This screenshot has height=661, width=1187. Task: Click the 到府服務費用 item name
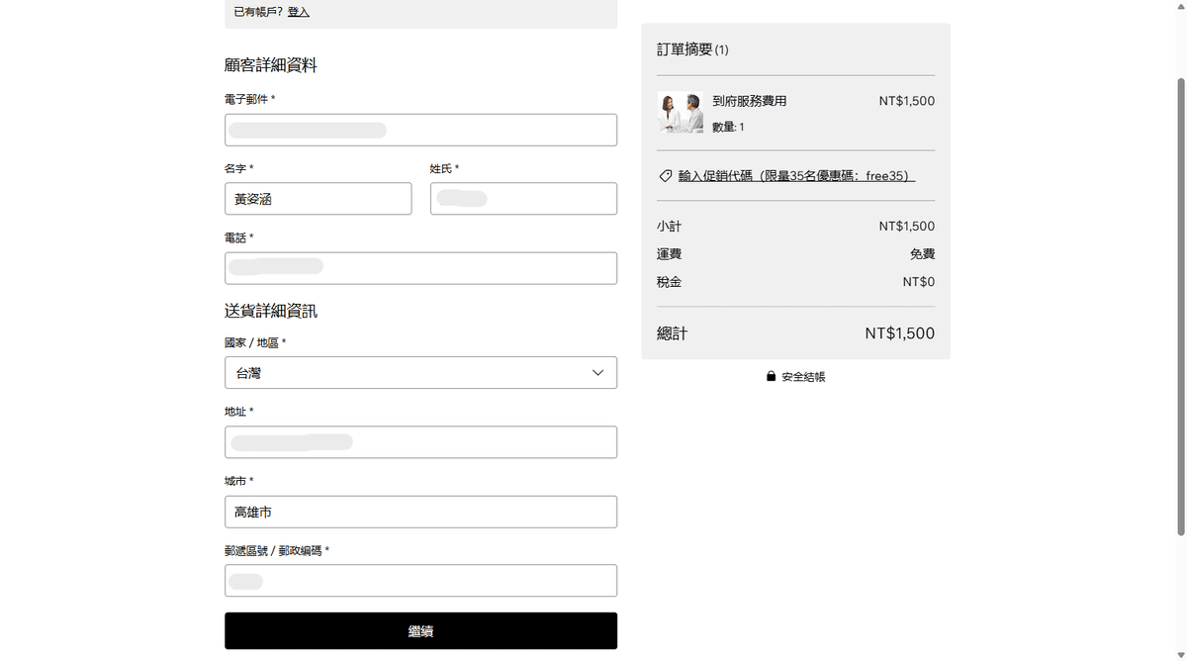pos(750,101)
